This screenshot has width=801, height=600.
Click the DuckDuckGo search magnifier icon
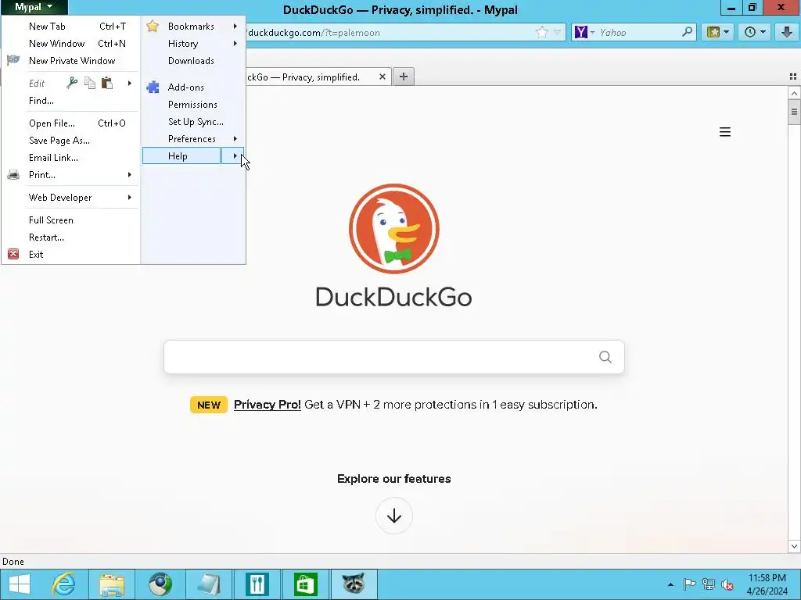pyautogui.click(x=605, y=356)
